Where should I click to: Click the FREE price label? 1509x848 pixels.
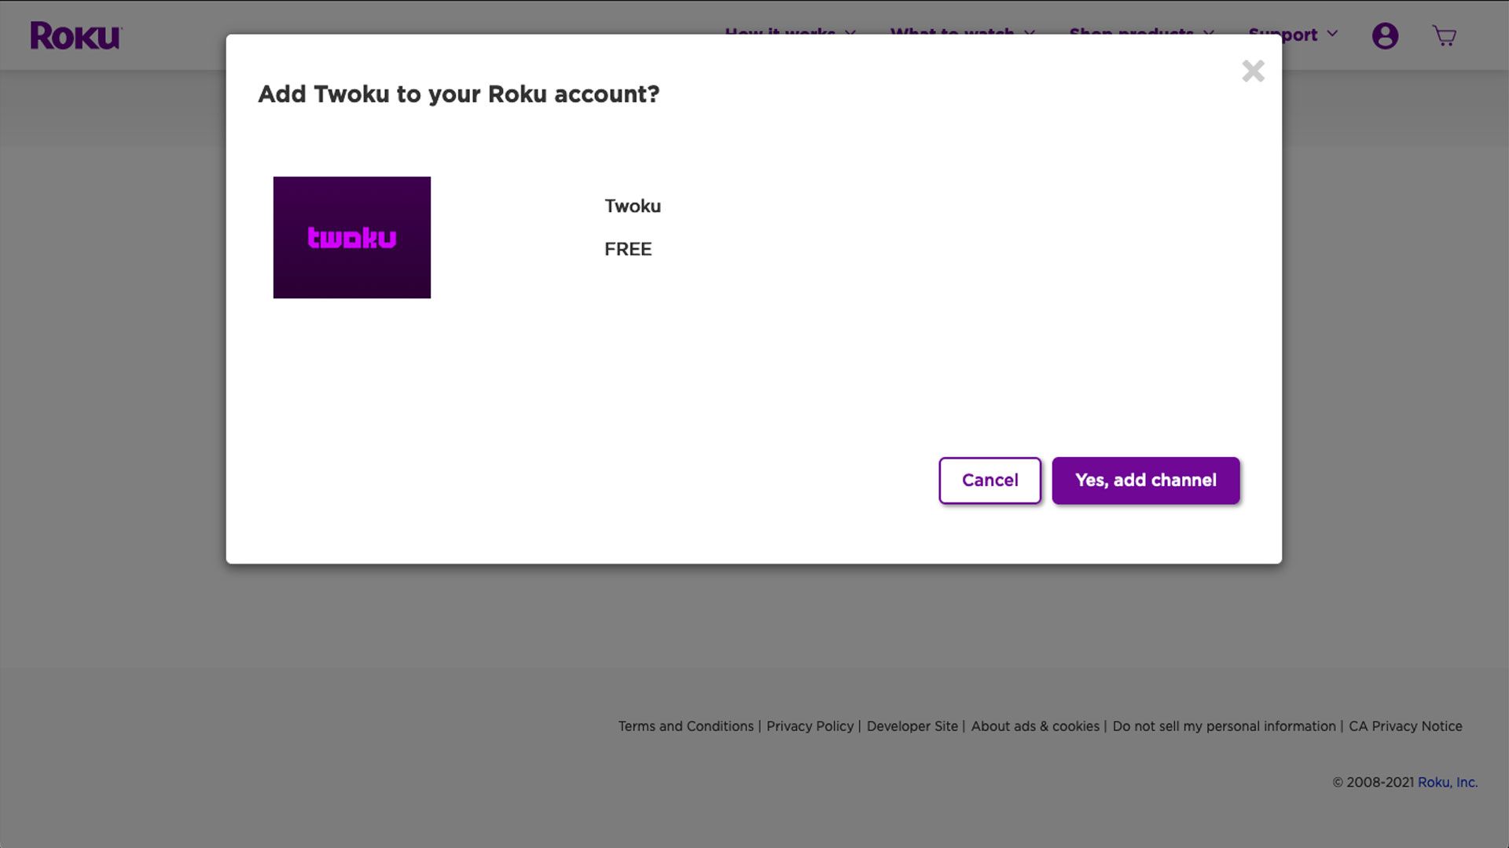click(628, 250)
